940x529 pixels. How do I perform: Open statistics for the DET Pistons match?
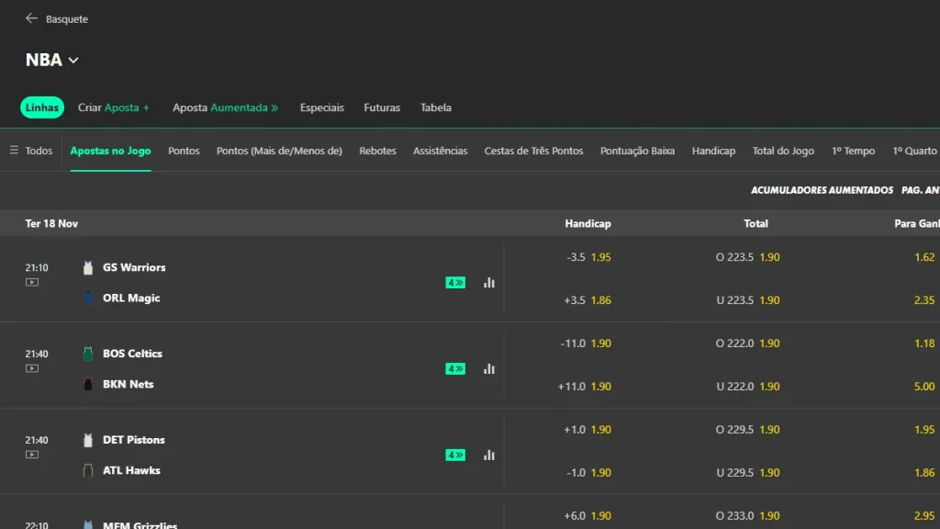click(x=488, y=454)
